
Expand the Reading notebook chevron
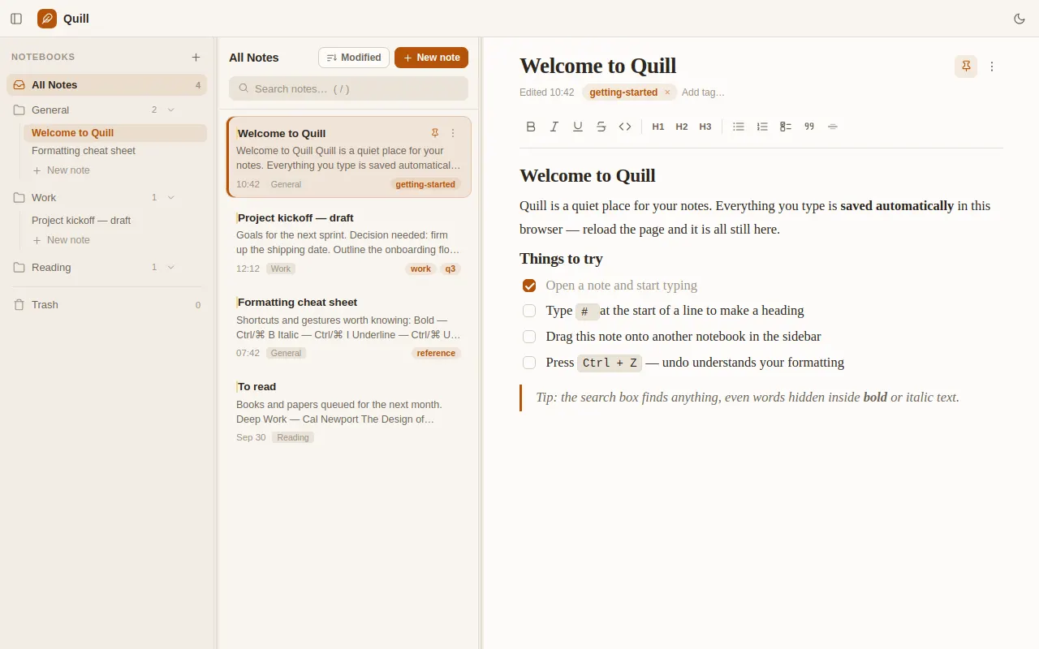pos(170,267)
